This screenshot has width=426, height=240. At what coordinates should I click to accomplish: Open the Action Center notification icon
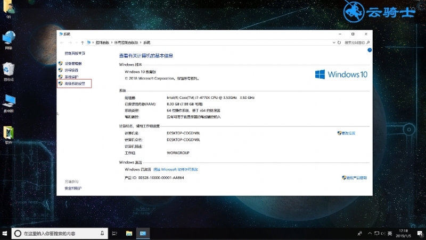(x=420, y=233)
